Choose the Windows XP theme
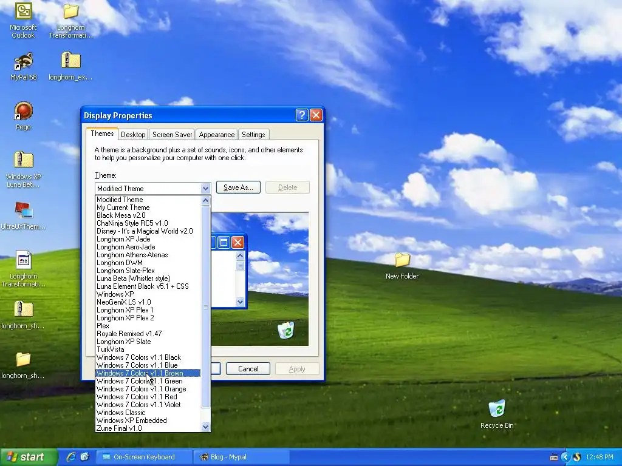The width and height of the screenshot is (622, 466). pos(148,294)
